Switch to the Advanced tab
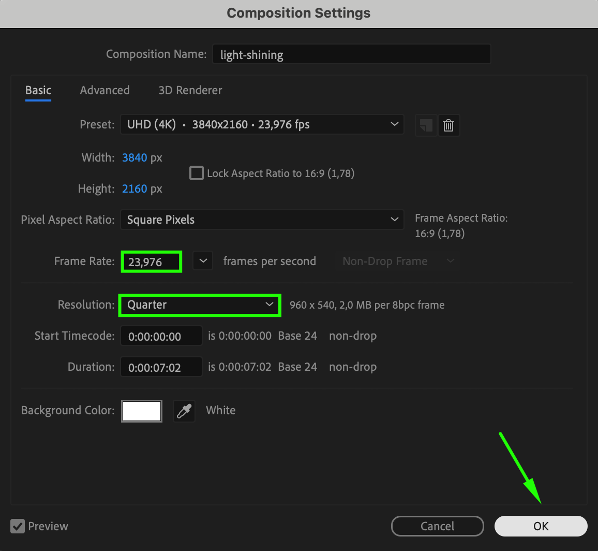598x551 pixels. [104, 91]
